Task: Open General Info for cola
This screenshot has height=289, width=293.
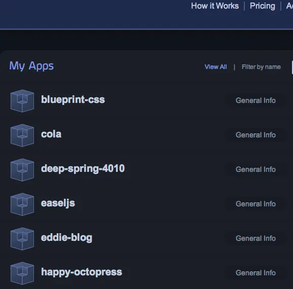Action: click(255, 135)
